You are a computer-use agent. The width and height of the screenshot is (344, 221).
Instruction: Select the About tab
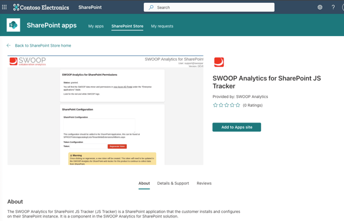click(144, 183)
